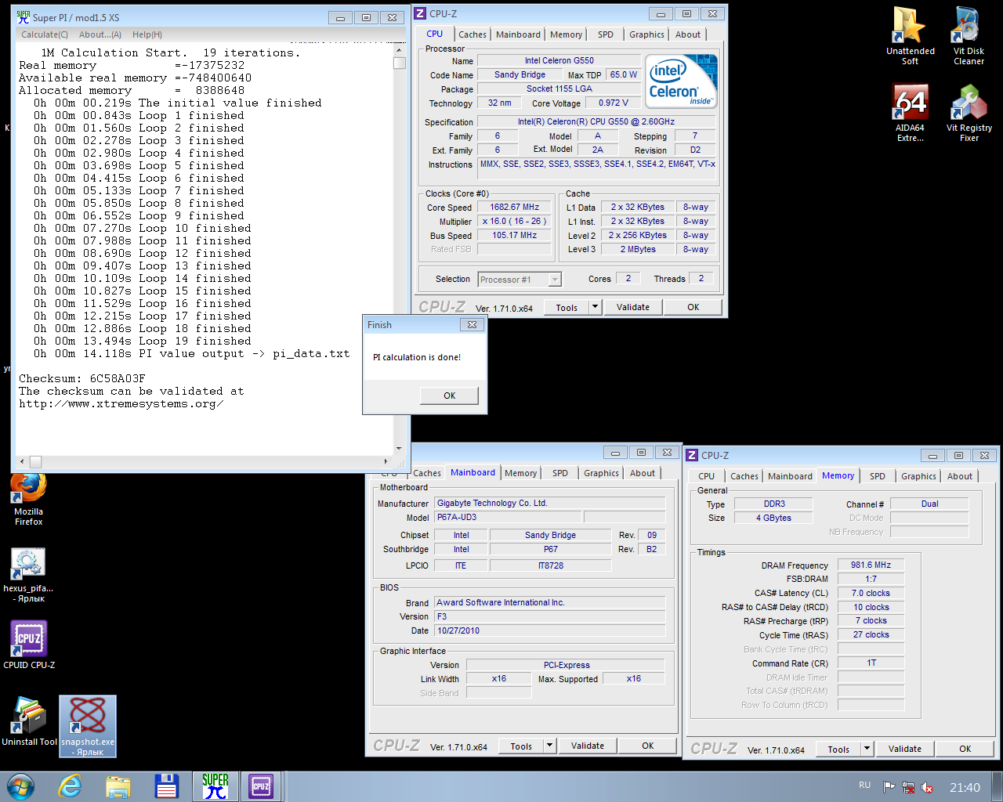1003x802 pixels.
Task: Launch AIDA64 Extreme desktop shortcut
Action: pyautogui.click(x=910, y=112)
